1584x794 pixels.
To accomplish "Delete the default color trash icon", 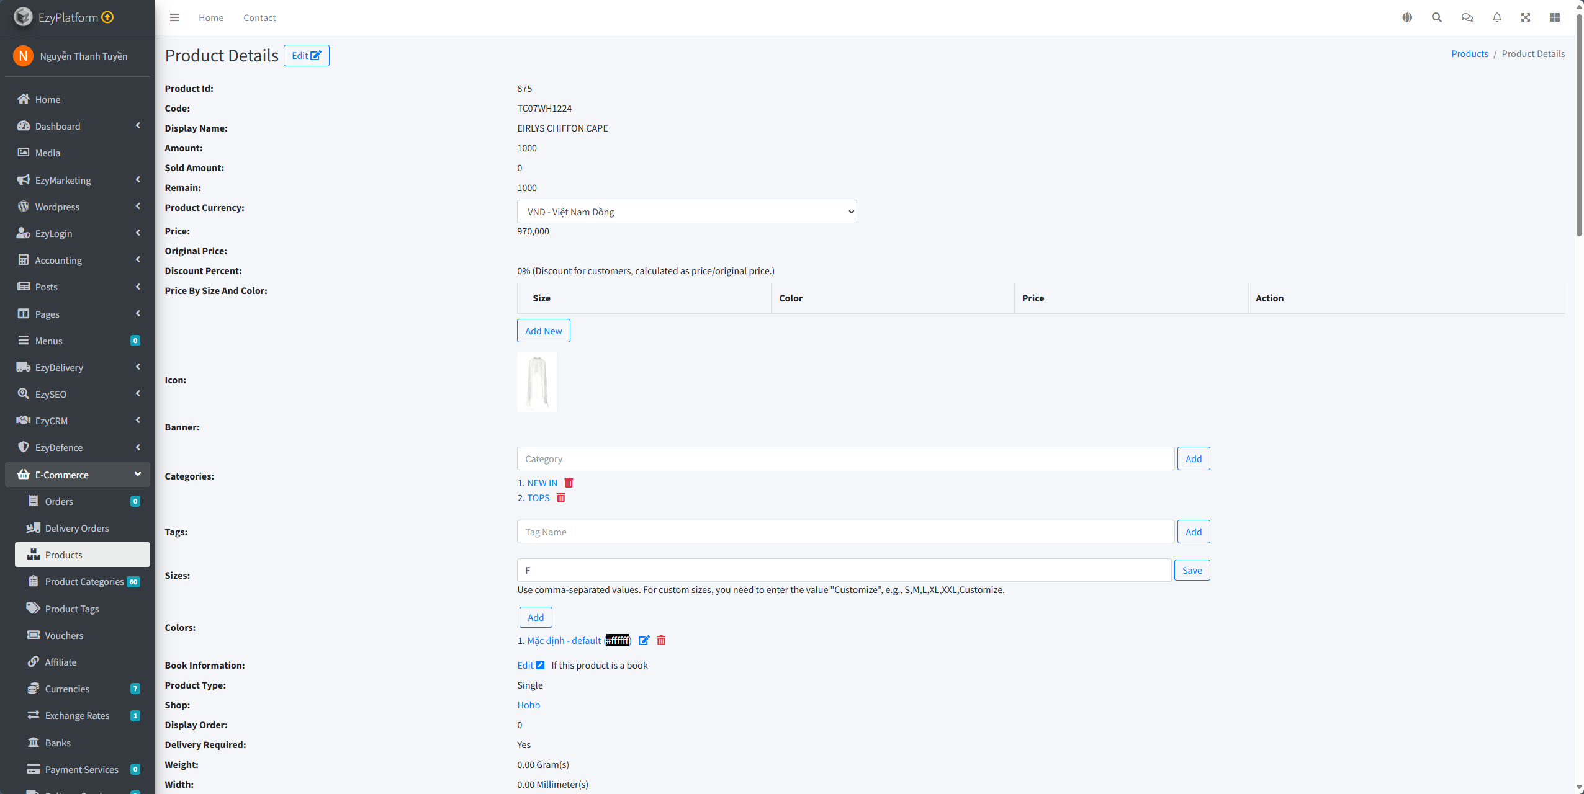I will [x=661, y=640].
